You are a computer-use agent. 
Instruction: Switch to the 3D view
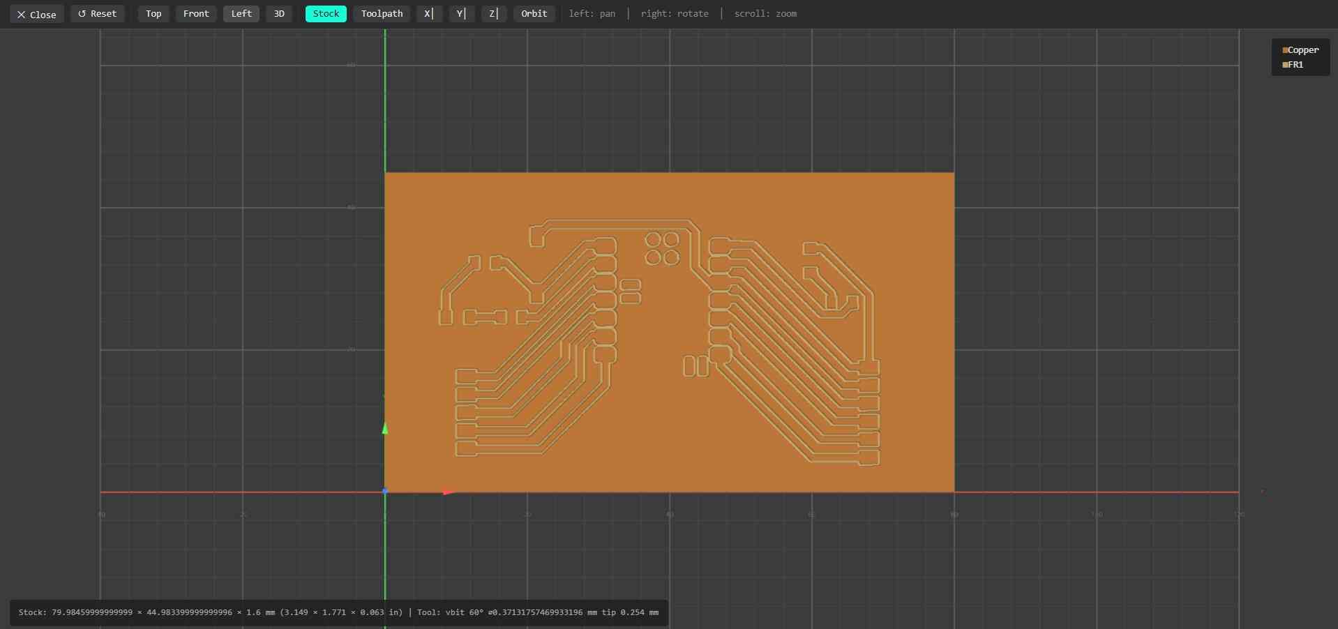pos(279,14)
